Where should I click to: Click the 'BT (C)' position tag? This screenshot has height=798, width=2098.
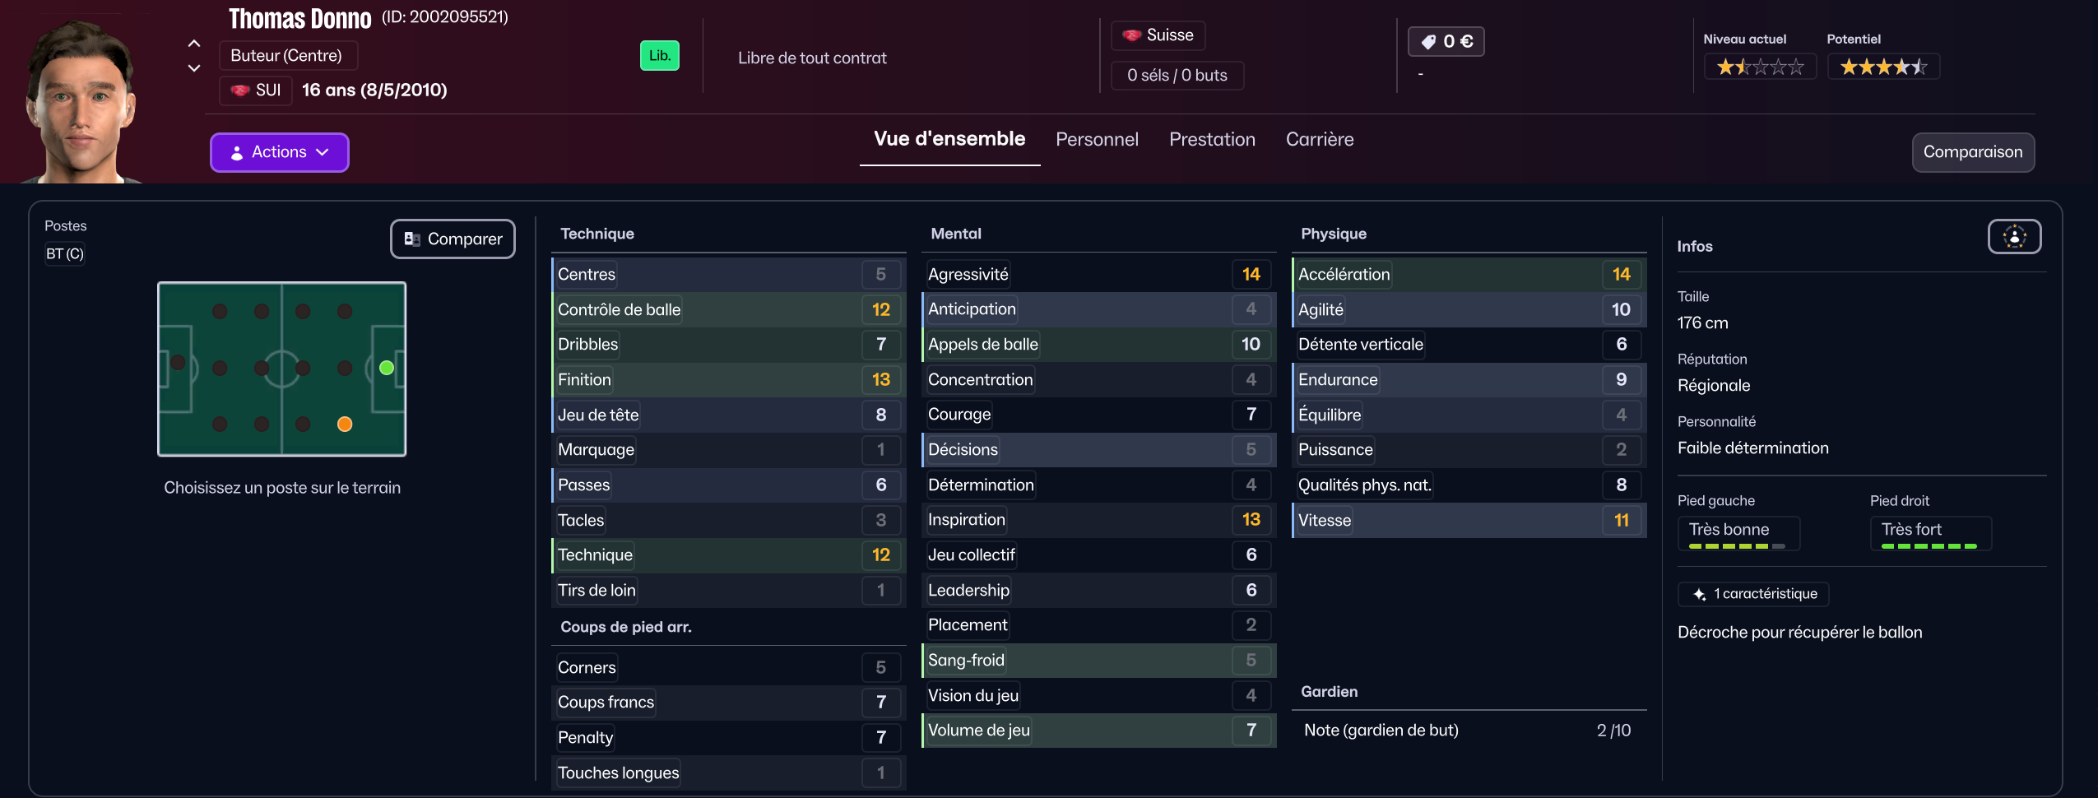click(65, 254)
